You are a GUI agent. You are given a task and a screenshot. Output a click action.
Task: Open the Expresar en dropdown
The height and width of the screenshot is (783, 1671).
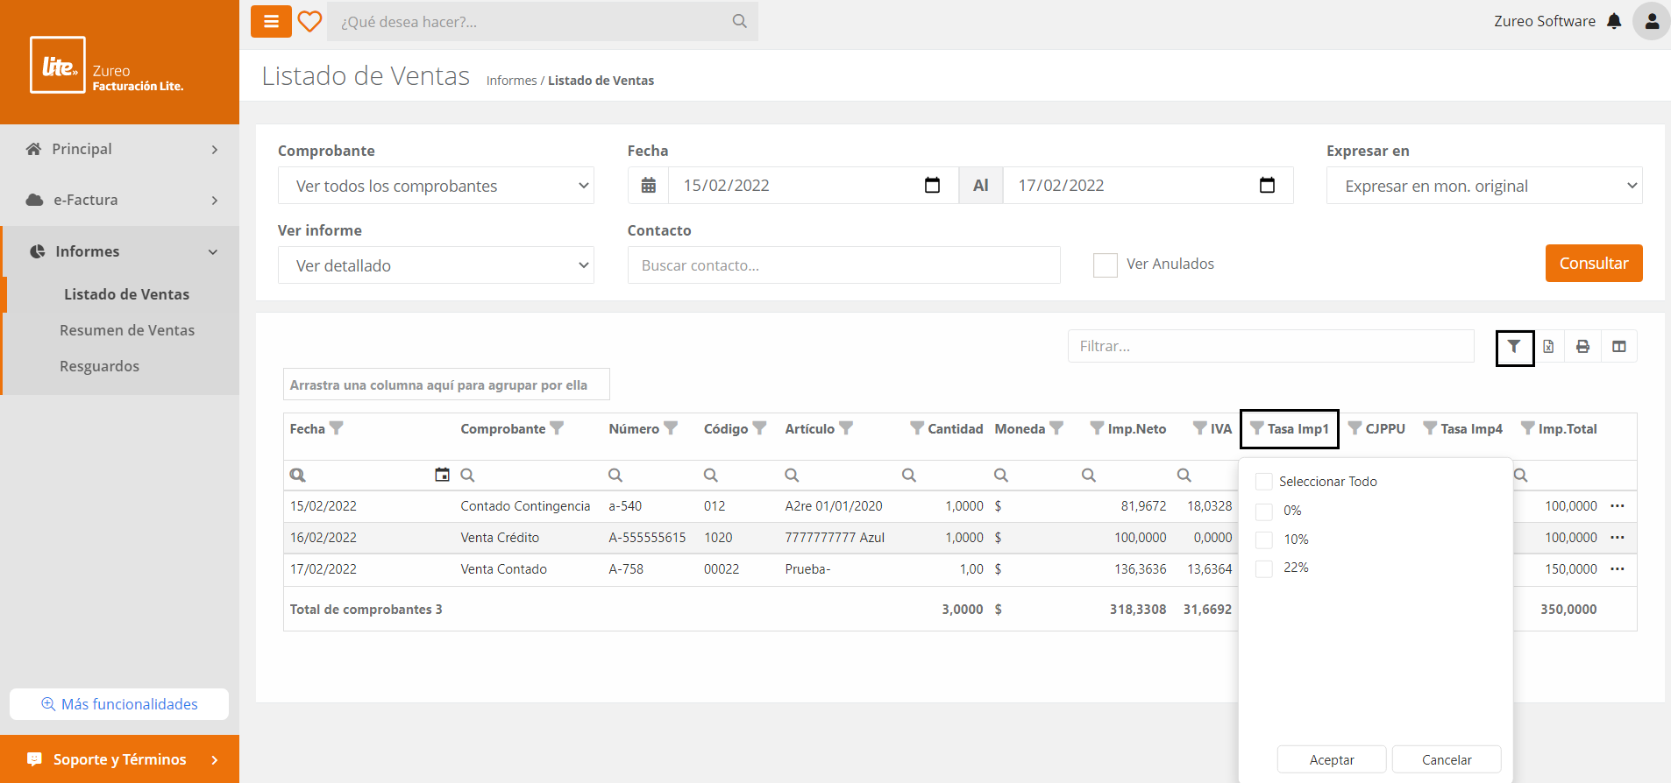tap(1483, 186)
